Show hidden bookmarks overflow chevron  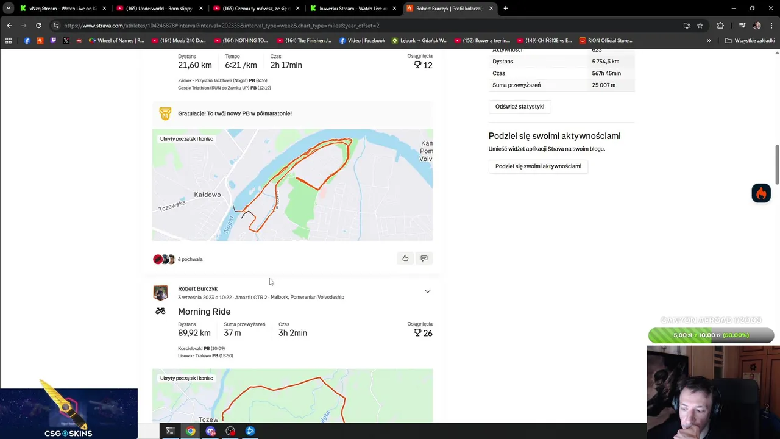pos(709,40)
